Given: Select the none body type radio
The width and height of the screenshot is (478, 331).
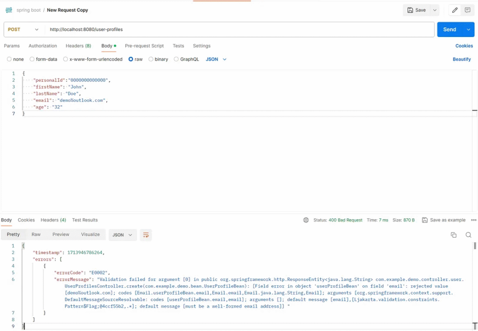Looking at the screenshot, I should pyautogui.click(x=9, y=59).
